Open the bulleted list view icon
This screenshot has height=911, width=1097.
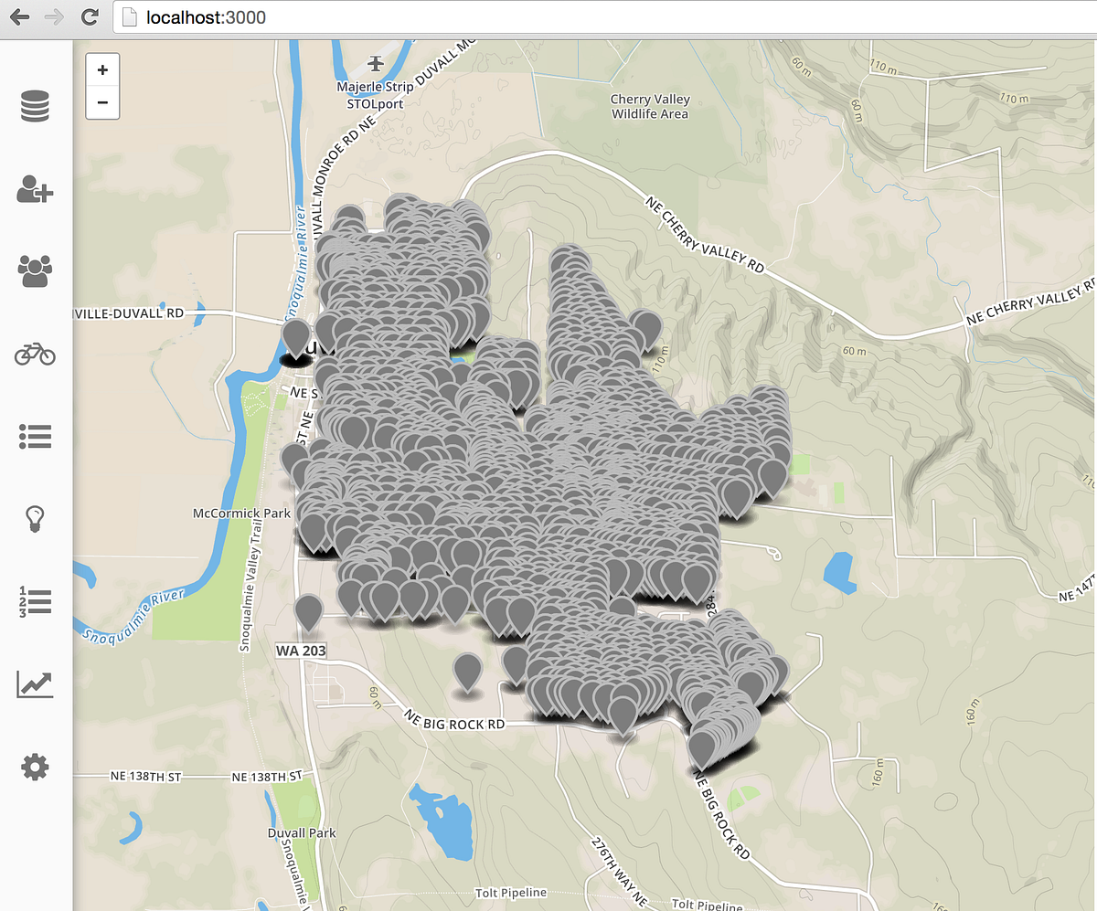click(x=35, y=437)
